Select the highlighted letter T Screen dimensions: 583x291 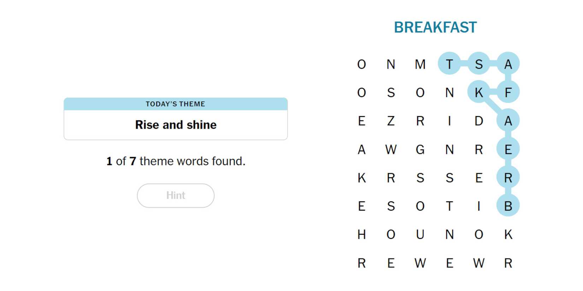pyautogui.click(x=449, y=64)
